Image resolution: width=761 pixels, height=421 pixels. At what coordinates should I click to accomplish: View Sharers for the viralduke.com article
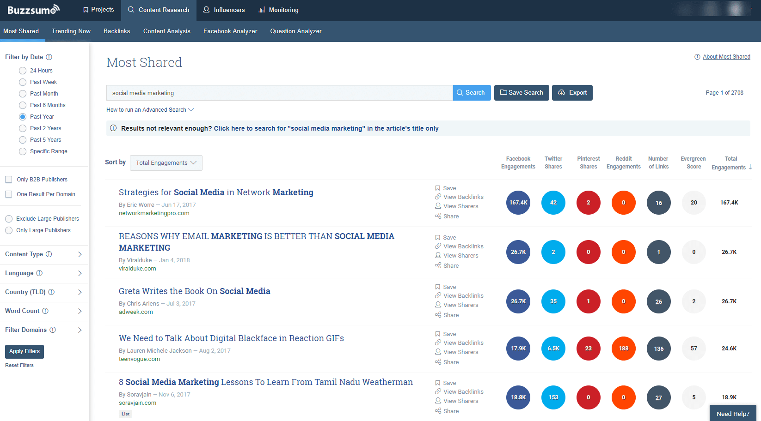[457, 256]
